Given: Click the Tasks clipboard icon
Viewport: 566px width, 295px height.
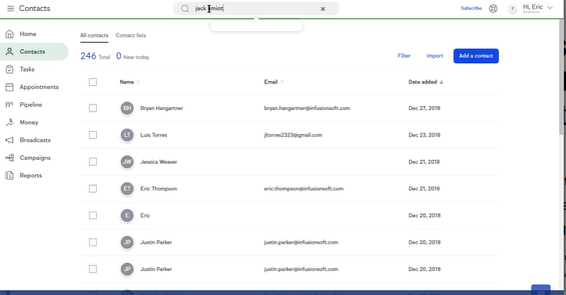Looking at the screenshot, I should (9, 69).
